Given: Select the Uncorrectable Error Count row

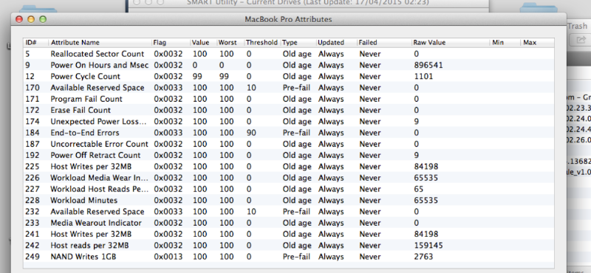Looking at the screenshot, I should 289,144.
